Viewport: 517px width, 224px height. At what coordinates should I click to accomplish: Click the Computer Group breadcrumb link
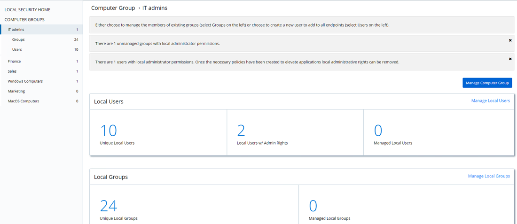coord(113,8)
